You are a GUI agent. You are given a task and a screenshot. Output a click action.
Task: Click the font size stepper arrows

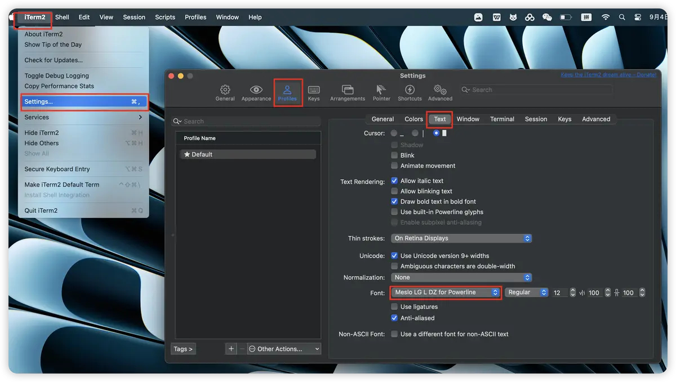tap(573, 292)
